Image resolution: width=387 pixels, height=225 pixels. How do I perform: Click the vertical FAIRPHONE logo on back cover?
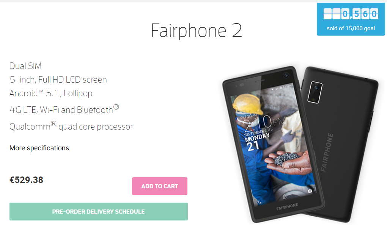pyautogui.click(x=327, y=152)
